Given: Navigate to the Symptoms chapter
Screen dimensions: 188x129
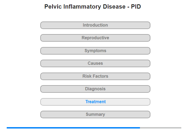Looking at the screenshot, I should pos(95,51).
